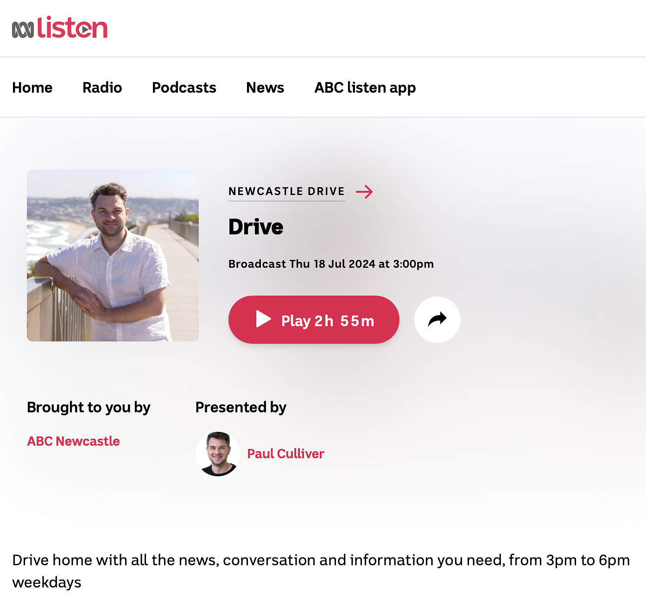Click the Drive episode title heading

(x=256, y=227)
